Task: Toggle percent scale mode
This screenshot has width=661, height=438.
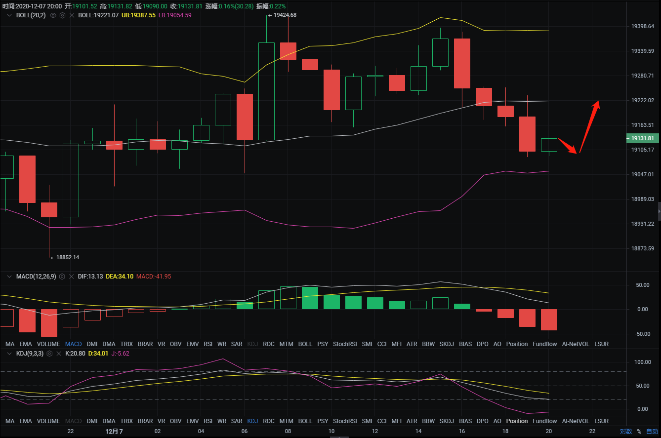Action: [639, 432]
